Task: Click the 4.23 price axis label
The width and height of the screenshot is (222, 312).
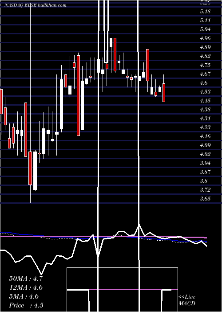Action: tap(205, 127)
